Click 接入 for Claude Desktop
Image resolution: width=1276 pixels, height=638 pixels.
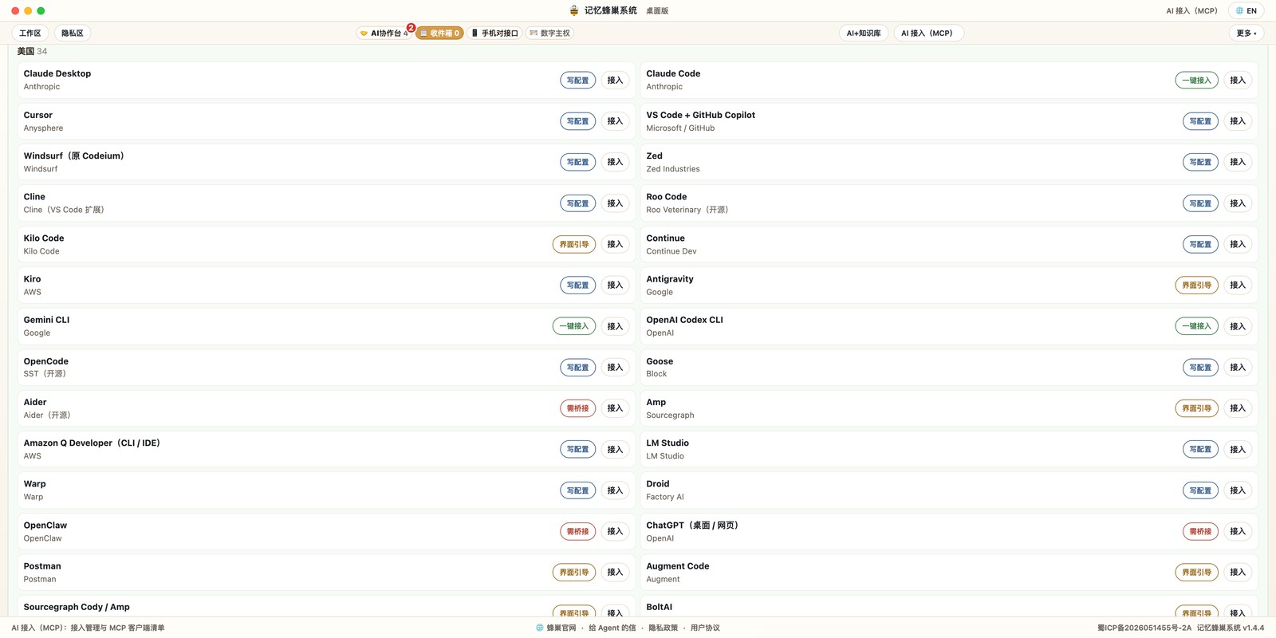click(615, 81)
